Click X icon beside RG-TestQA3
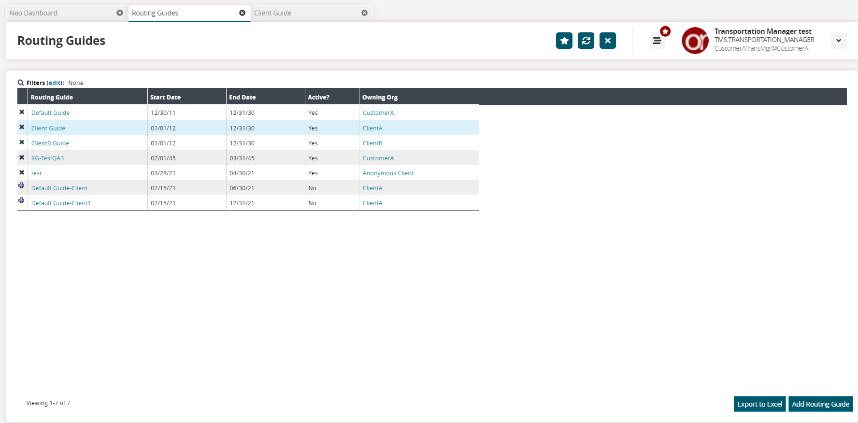 22,157
